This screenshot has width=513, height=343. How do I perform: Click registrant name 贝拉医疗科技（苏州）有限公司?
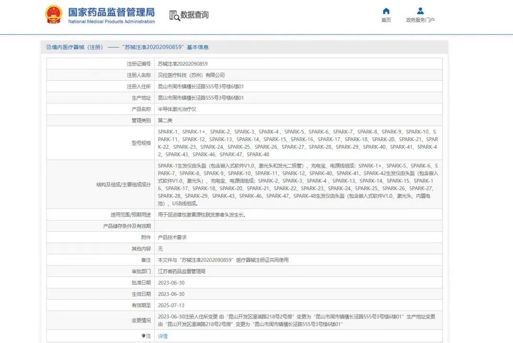click(x=191, y=75)
